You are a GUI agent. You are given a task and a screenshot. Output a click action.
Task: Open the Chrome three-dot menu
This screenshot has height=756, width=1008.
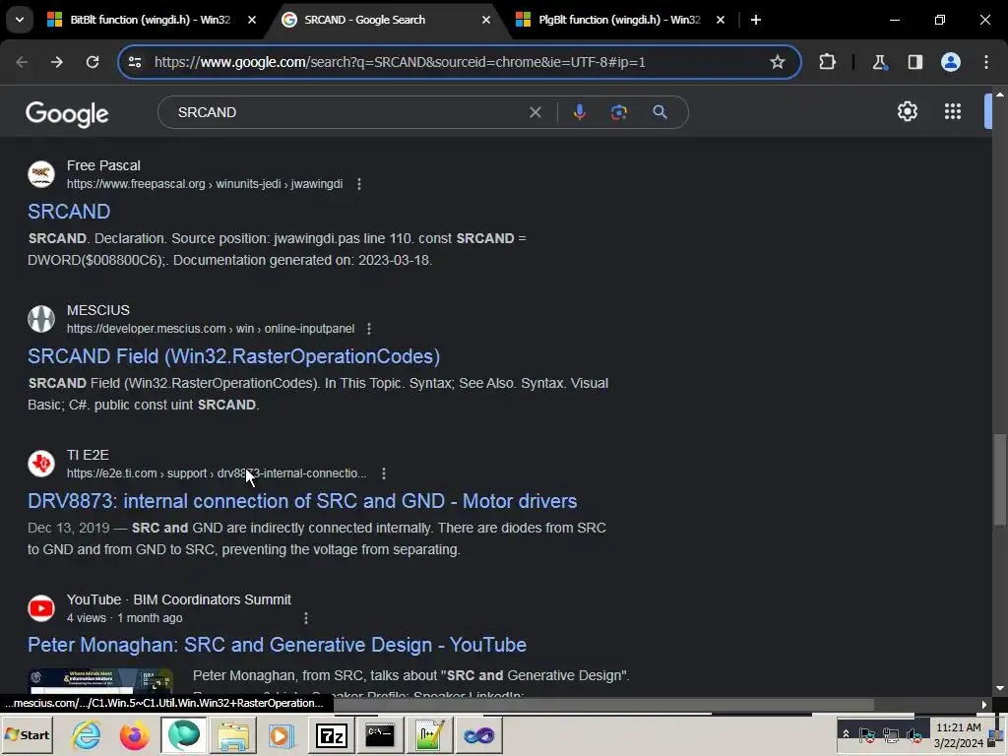pos(986,62)
